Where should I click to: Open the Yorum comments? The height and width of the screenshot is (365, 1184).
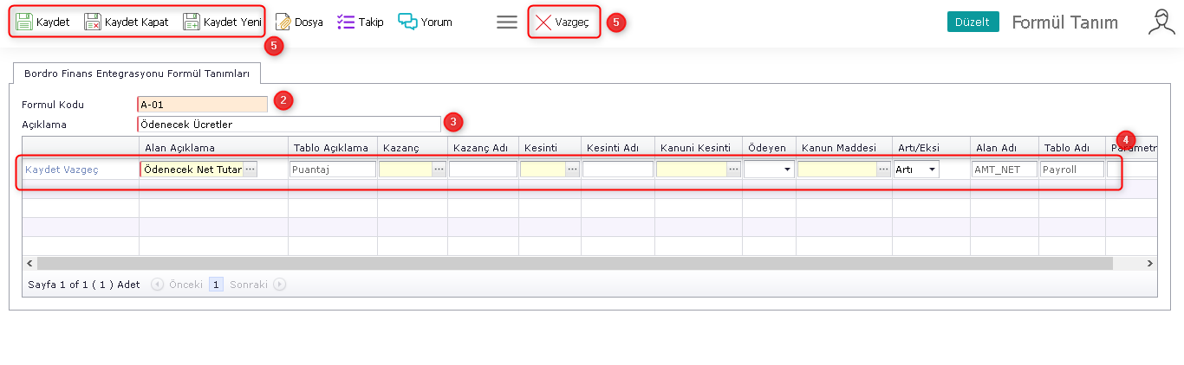[x=407, y=22]
